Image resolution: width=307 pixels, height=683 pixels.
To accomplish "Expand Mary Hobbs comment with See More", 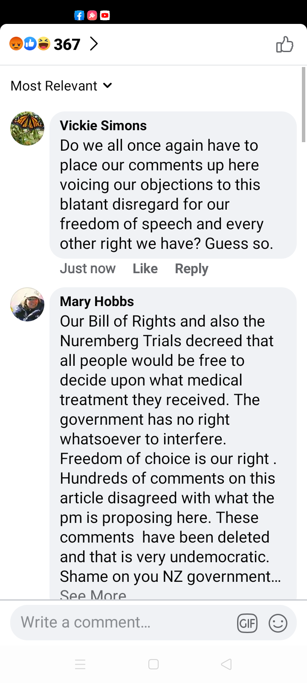I will pyautogui.click(x=93, y=593).
